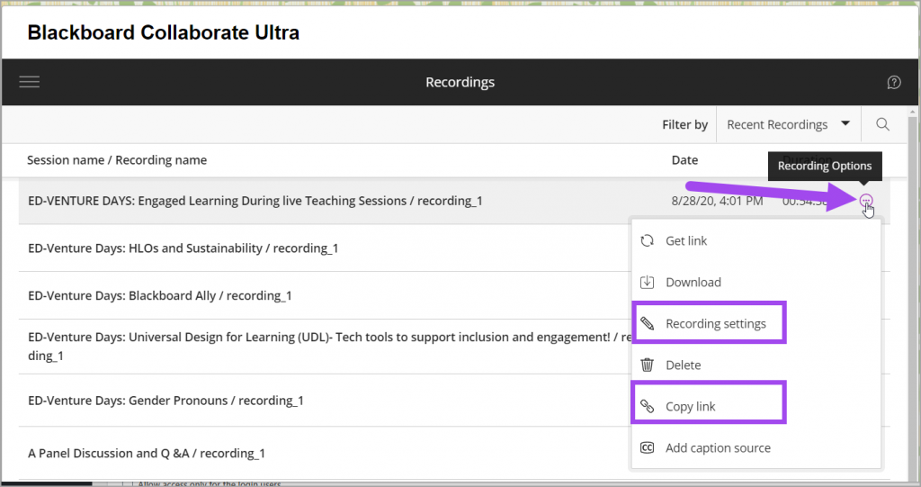Open the recordings search magnifier

point(882,124)
